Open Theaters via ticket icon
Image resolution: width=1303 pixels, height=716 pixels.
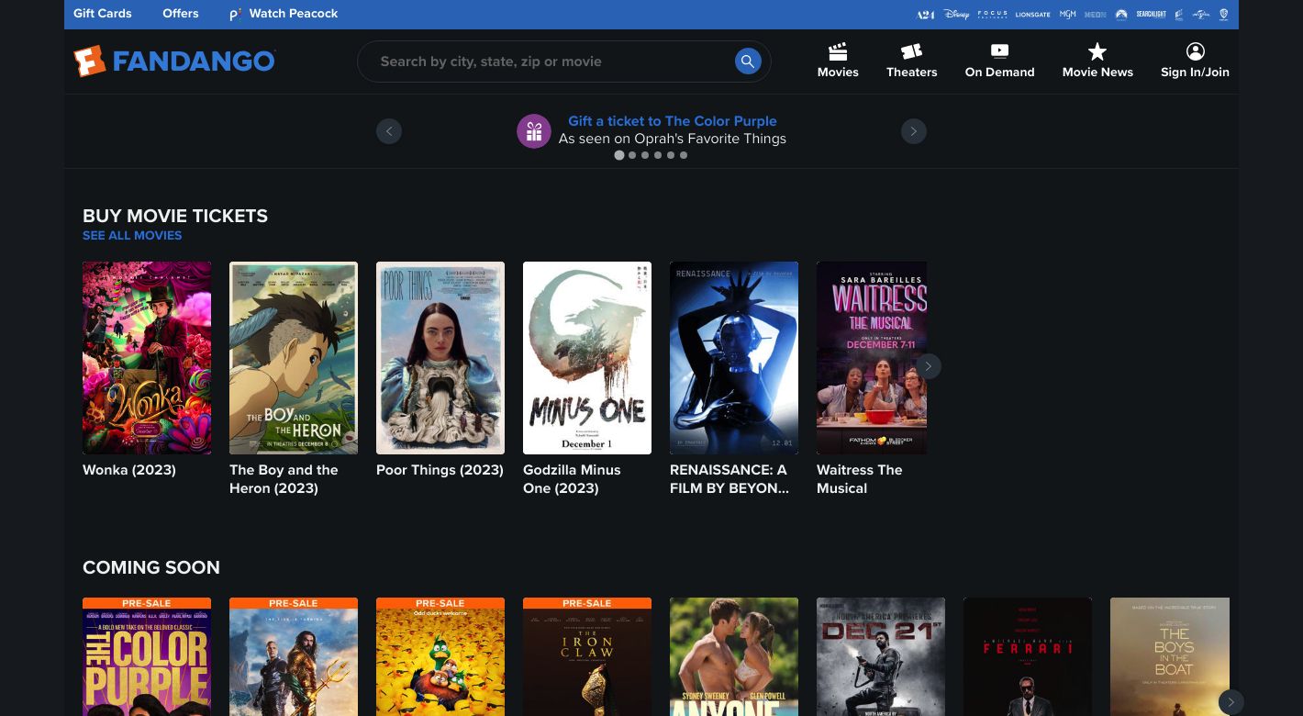911,51
